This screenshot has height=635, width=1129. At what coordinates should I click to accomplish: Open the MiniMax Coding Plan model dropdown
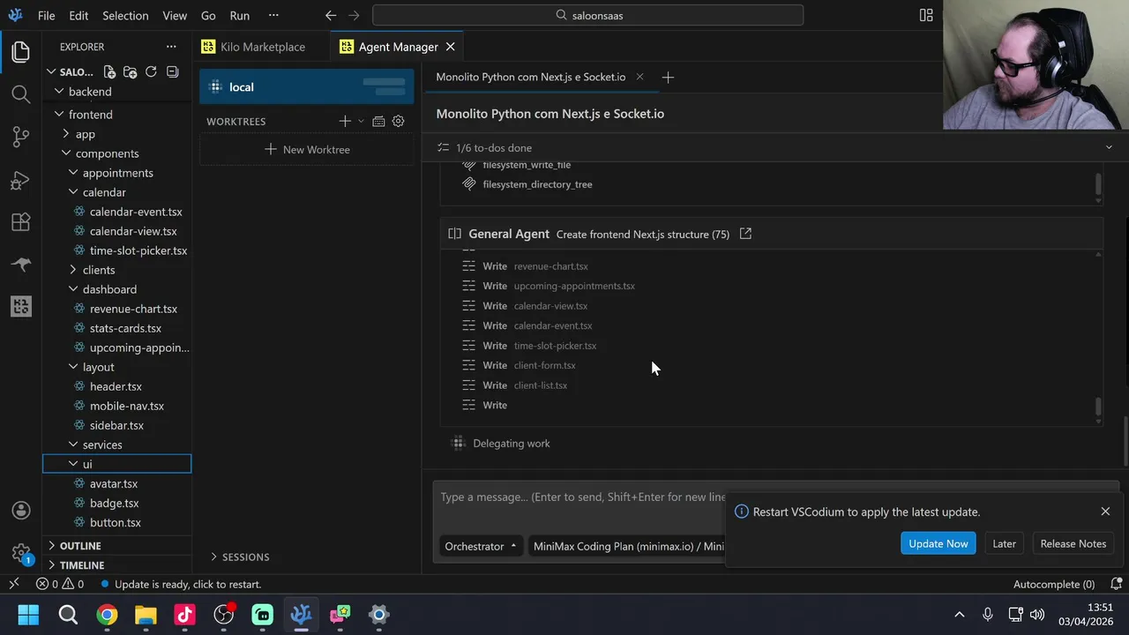[x=627, y=546]
